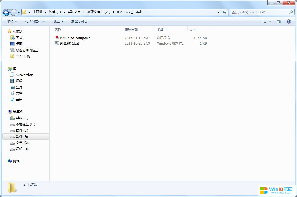Select 新建文件夹 (23) in the breadcrumb
Image resolution: width=297 pixels, height=197 pixels.
pos(99,12)
